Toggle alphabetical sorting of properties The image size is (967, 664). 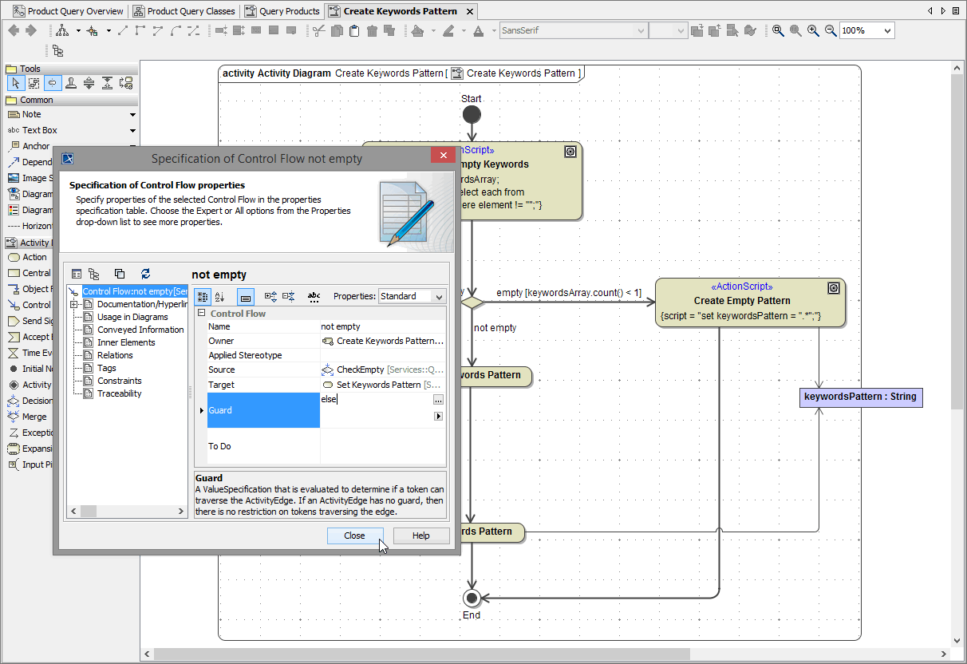pyautogui.click(x=221, y=296)
